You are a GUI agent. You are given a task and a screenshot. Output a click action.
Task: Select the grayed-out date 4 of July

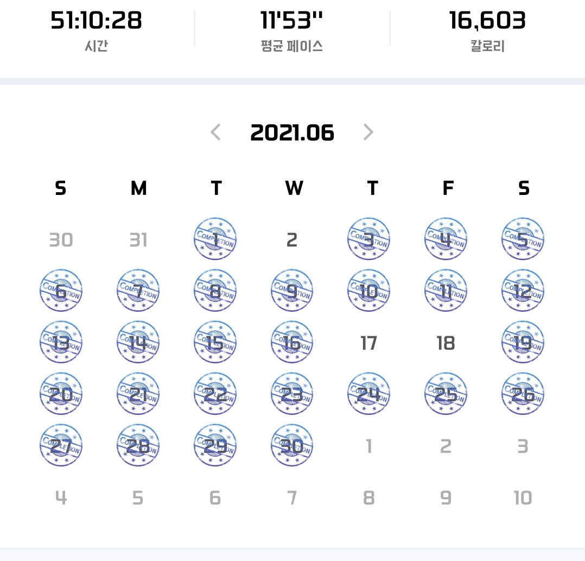(61, 496)
